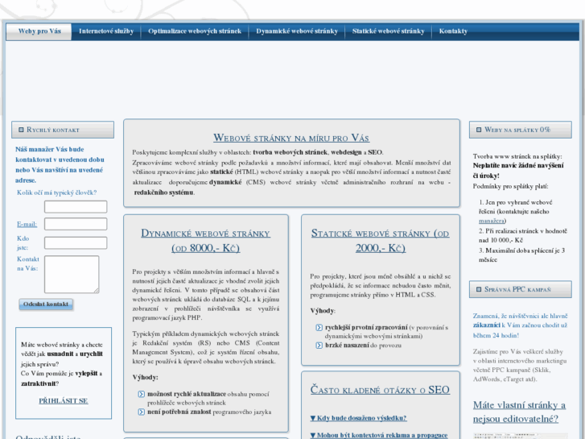Click the arrow bullet next to možnost rychlé aktualizace
This screenshot has width=585, height=439.
pyautogui.click(x=142, y=394)
